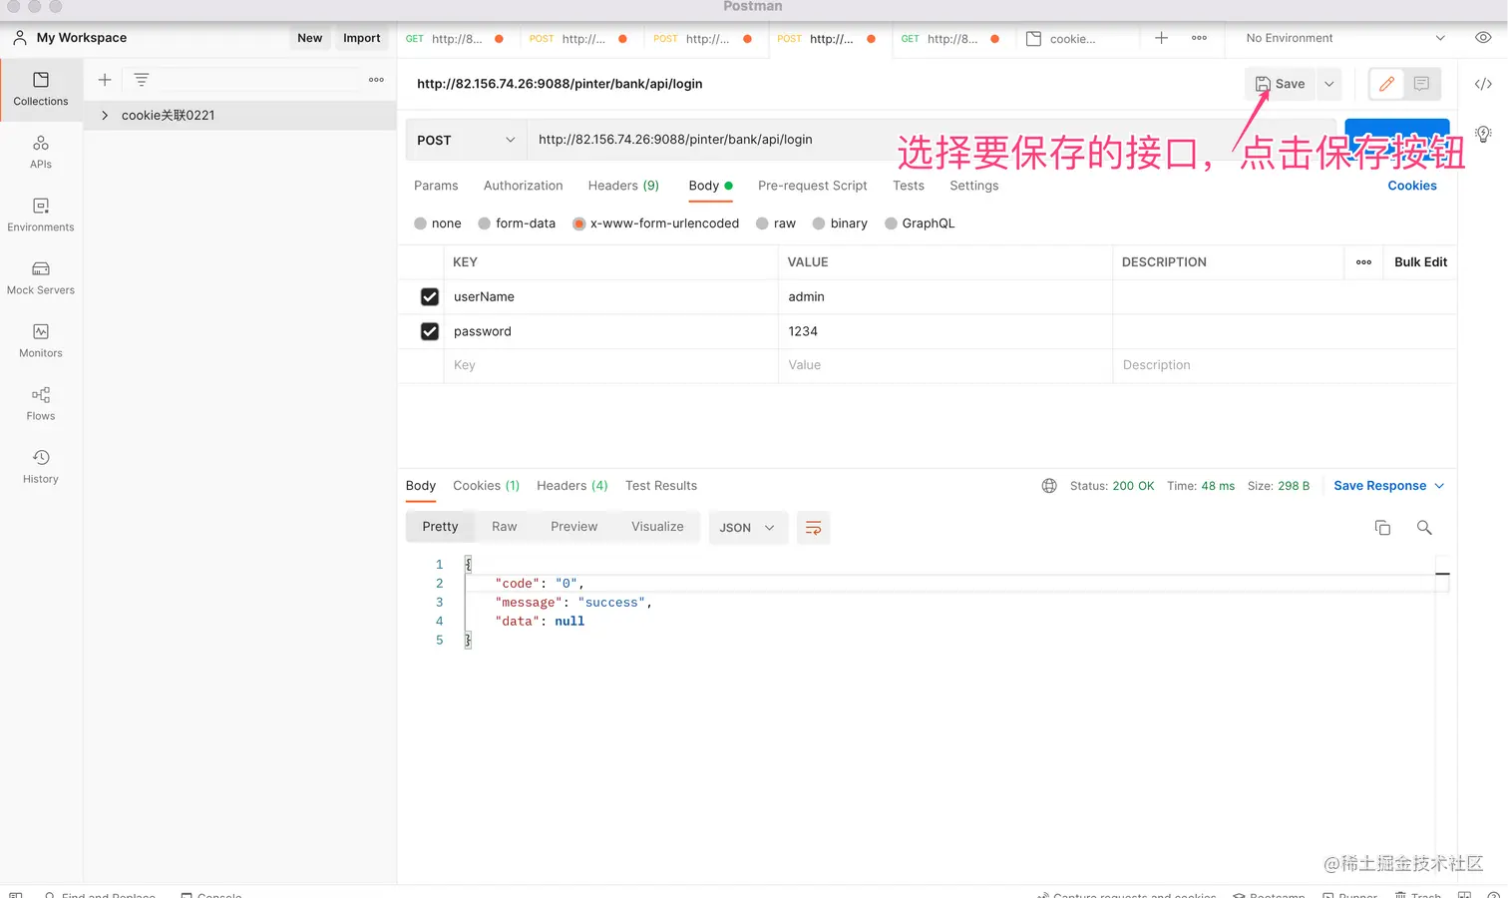1508x898 pixels.
Task: Click Bulk Edit
Action: [x=1420, y=262]
